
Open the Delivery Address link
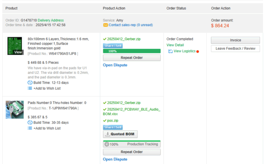coord(51,20)
